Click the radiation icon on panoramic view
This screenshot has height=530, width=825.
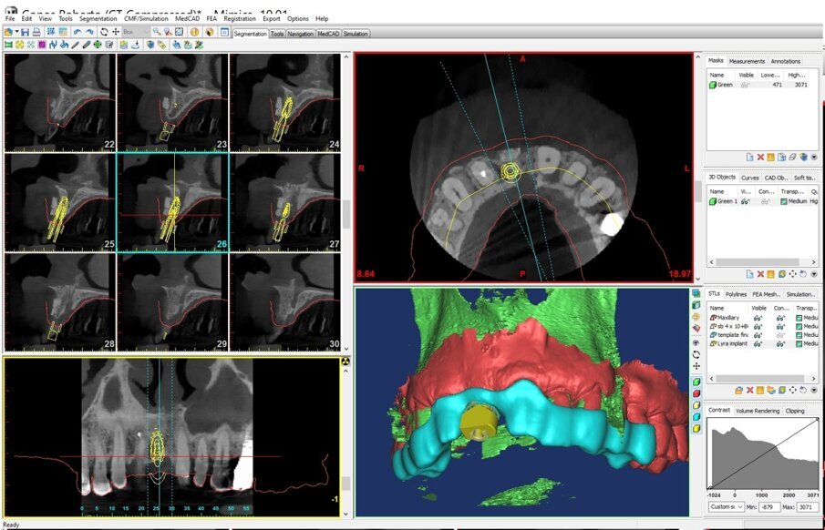tap(345, 362)
